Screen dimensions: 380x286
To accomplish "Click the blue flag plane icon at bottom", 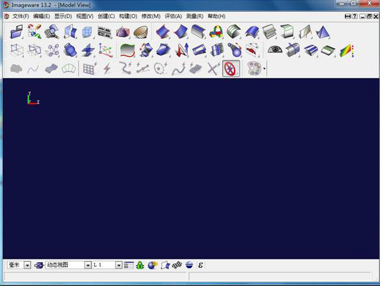I will click(x=166, y=265).
